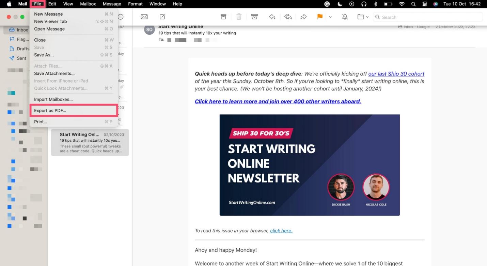Click the filter messages icon
The image size is (487, 266).
[121, 17]
